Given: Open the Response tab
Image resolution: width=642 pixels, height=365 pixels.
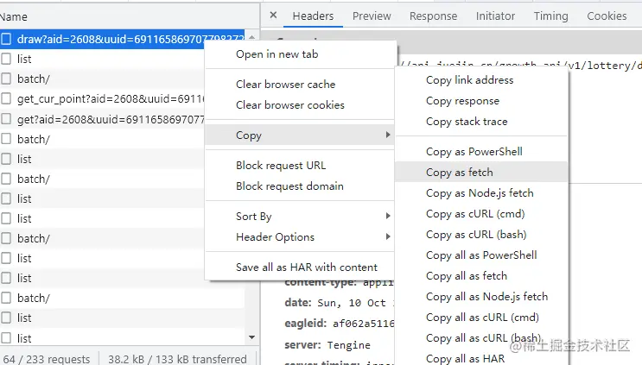Looking at the screenshot, I should coord(433,16).
